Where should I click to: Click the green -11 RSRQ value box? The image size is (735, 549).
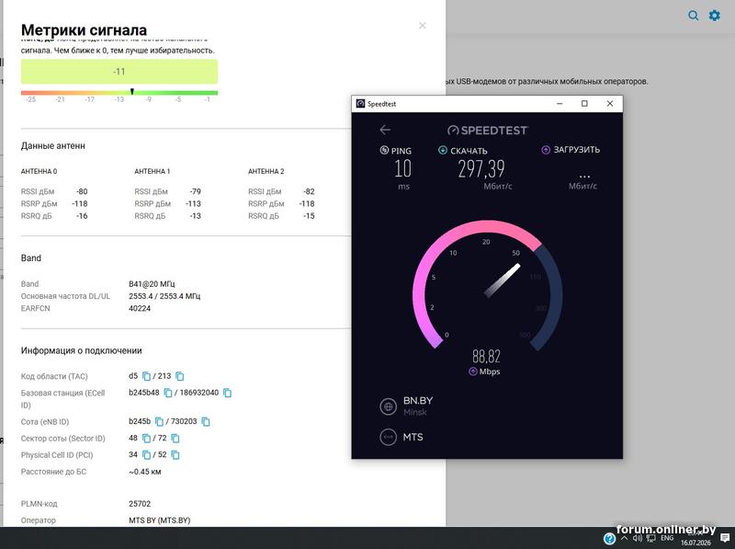point(119,72)
